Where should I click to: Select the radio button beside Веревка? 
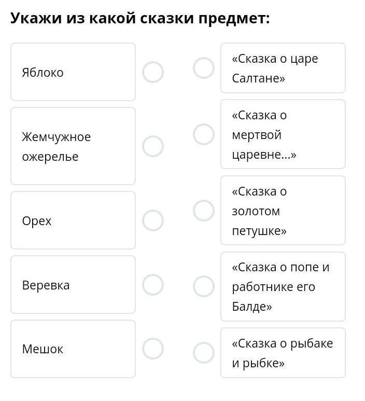coord(153,285)
